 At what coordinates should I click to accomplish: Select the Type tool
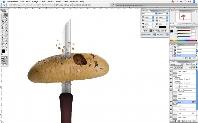[6, 37]
